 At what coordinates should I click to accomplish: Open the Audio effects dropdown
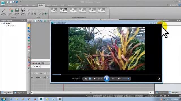click(23, 12)
